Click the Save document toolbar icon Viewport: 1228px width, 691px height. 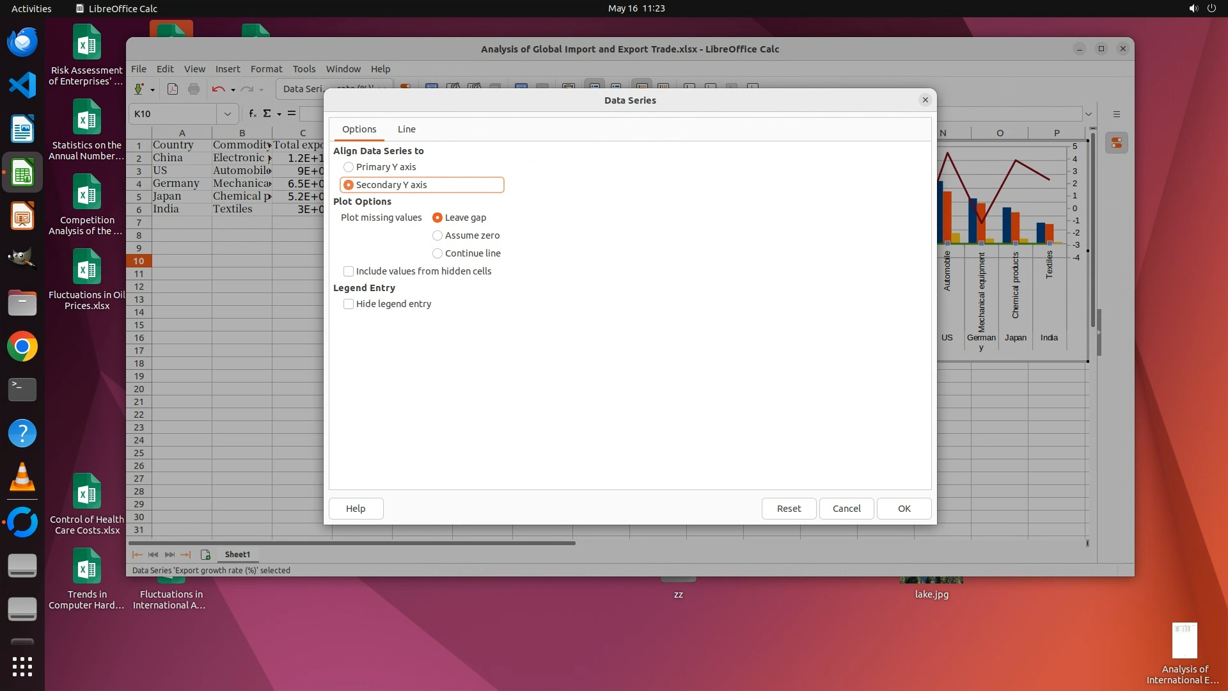138,89
